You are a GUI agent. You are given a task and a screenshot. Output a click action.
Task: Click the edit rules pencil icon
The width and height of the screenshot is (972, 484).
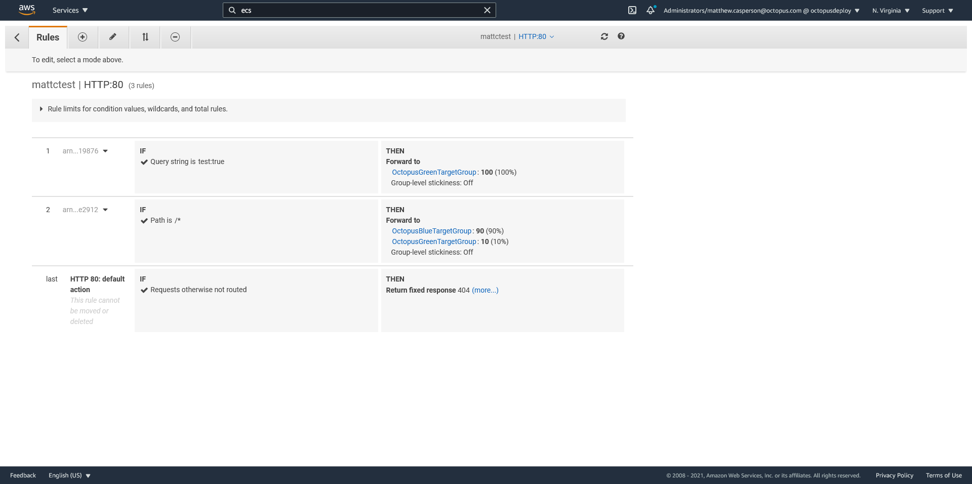[113, 37]
